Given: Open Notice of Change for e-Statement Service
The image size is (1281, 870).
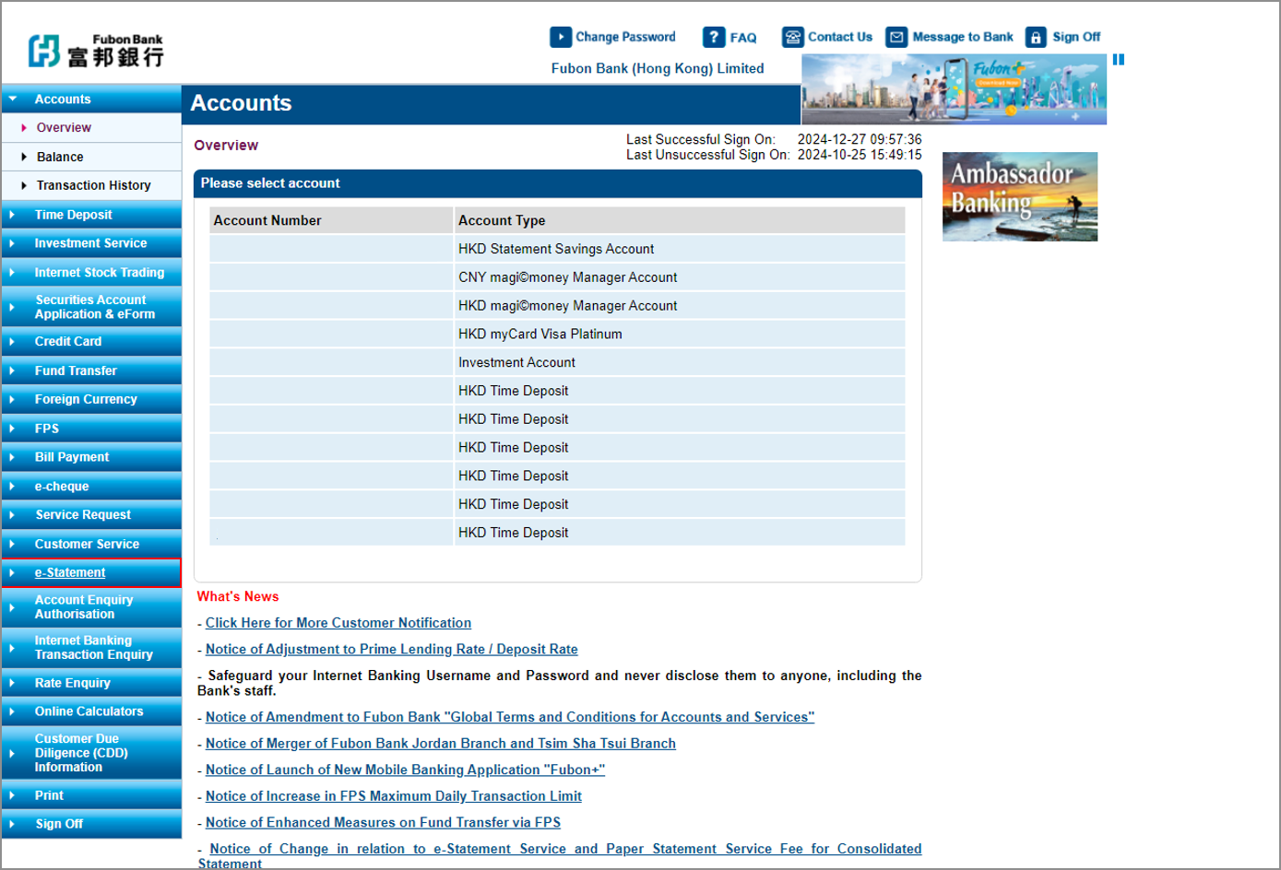Looking at the screenshot, I should click(x=560, y=856).
